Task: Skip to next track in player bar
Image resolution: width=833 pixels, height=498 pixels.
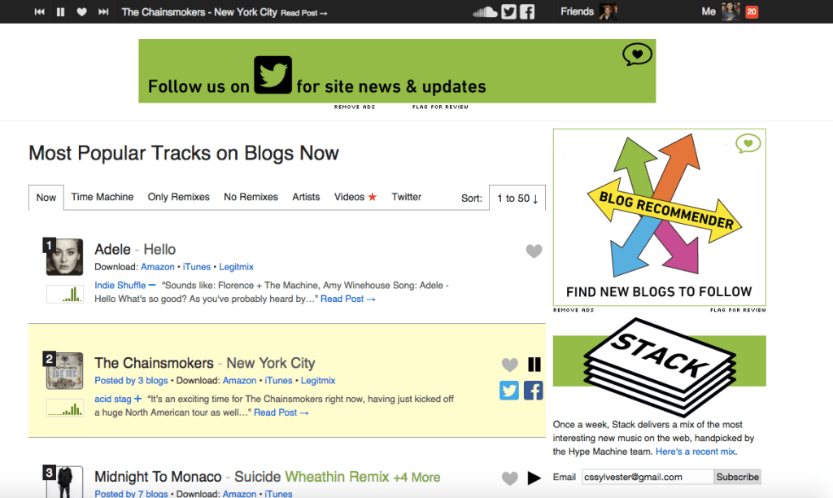Action: [x=103, y=11]
